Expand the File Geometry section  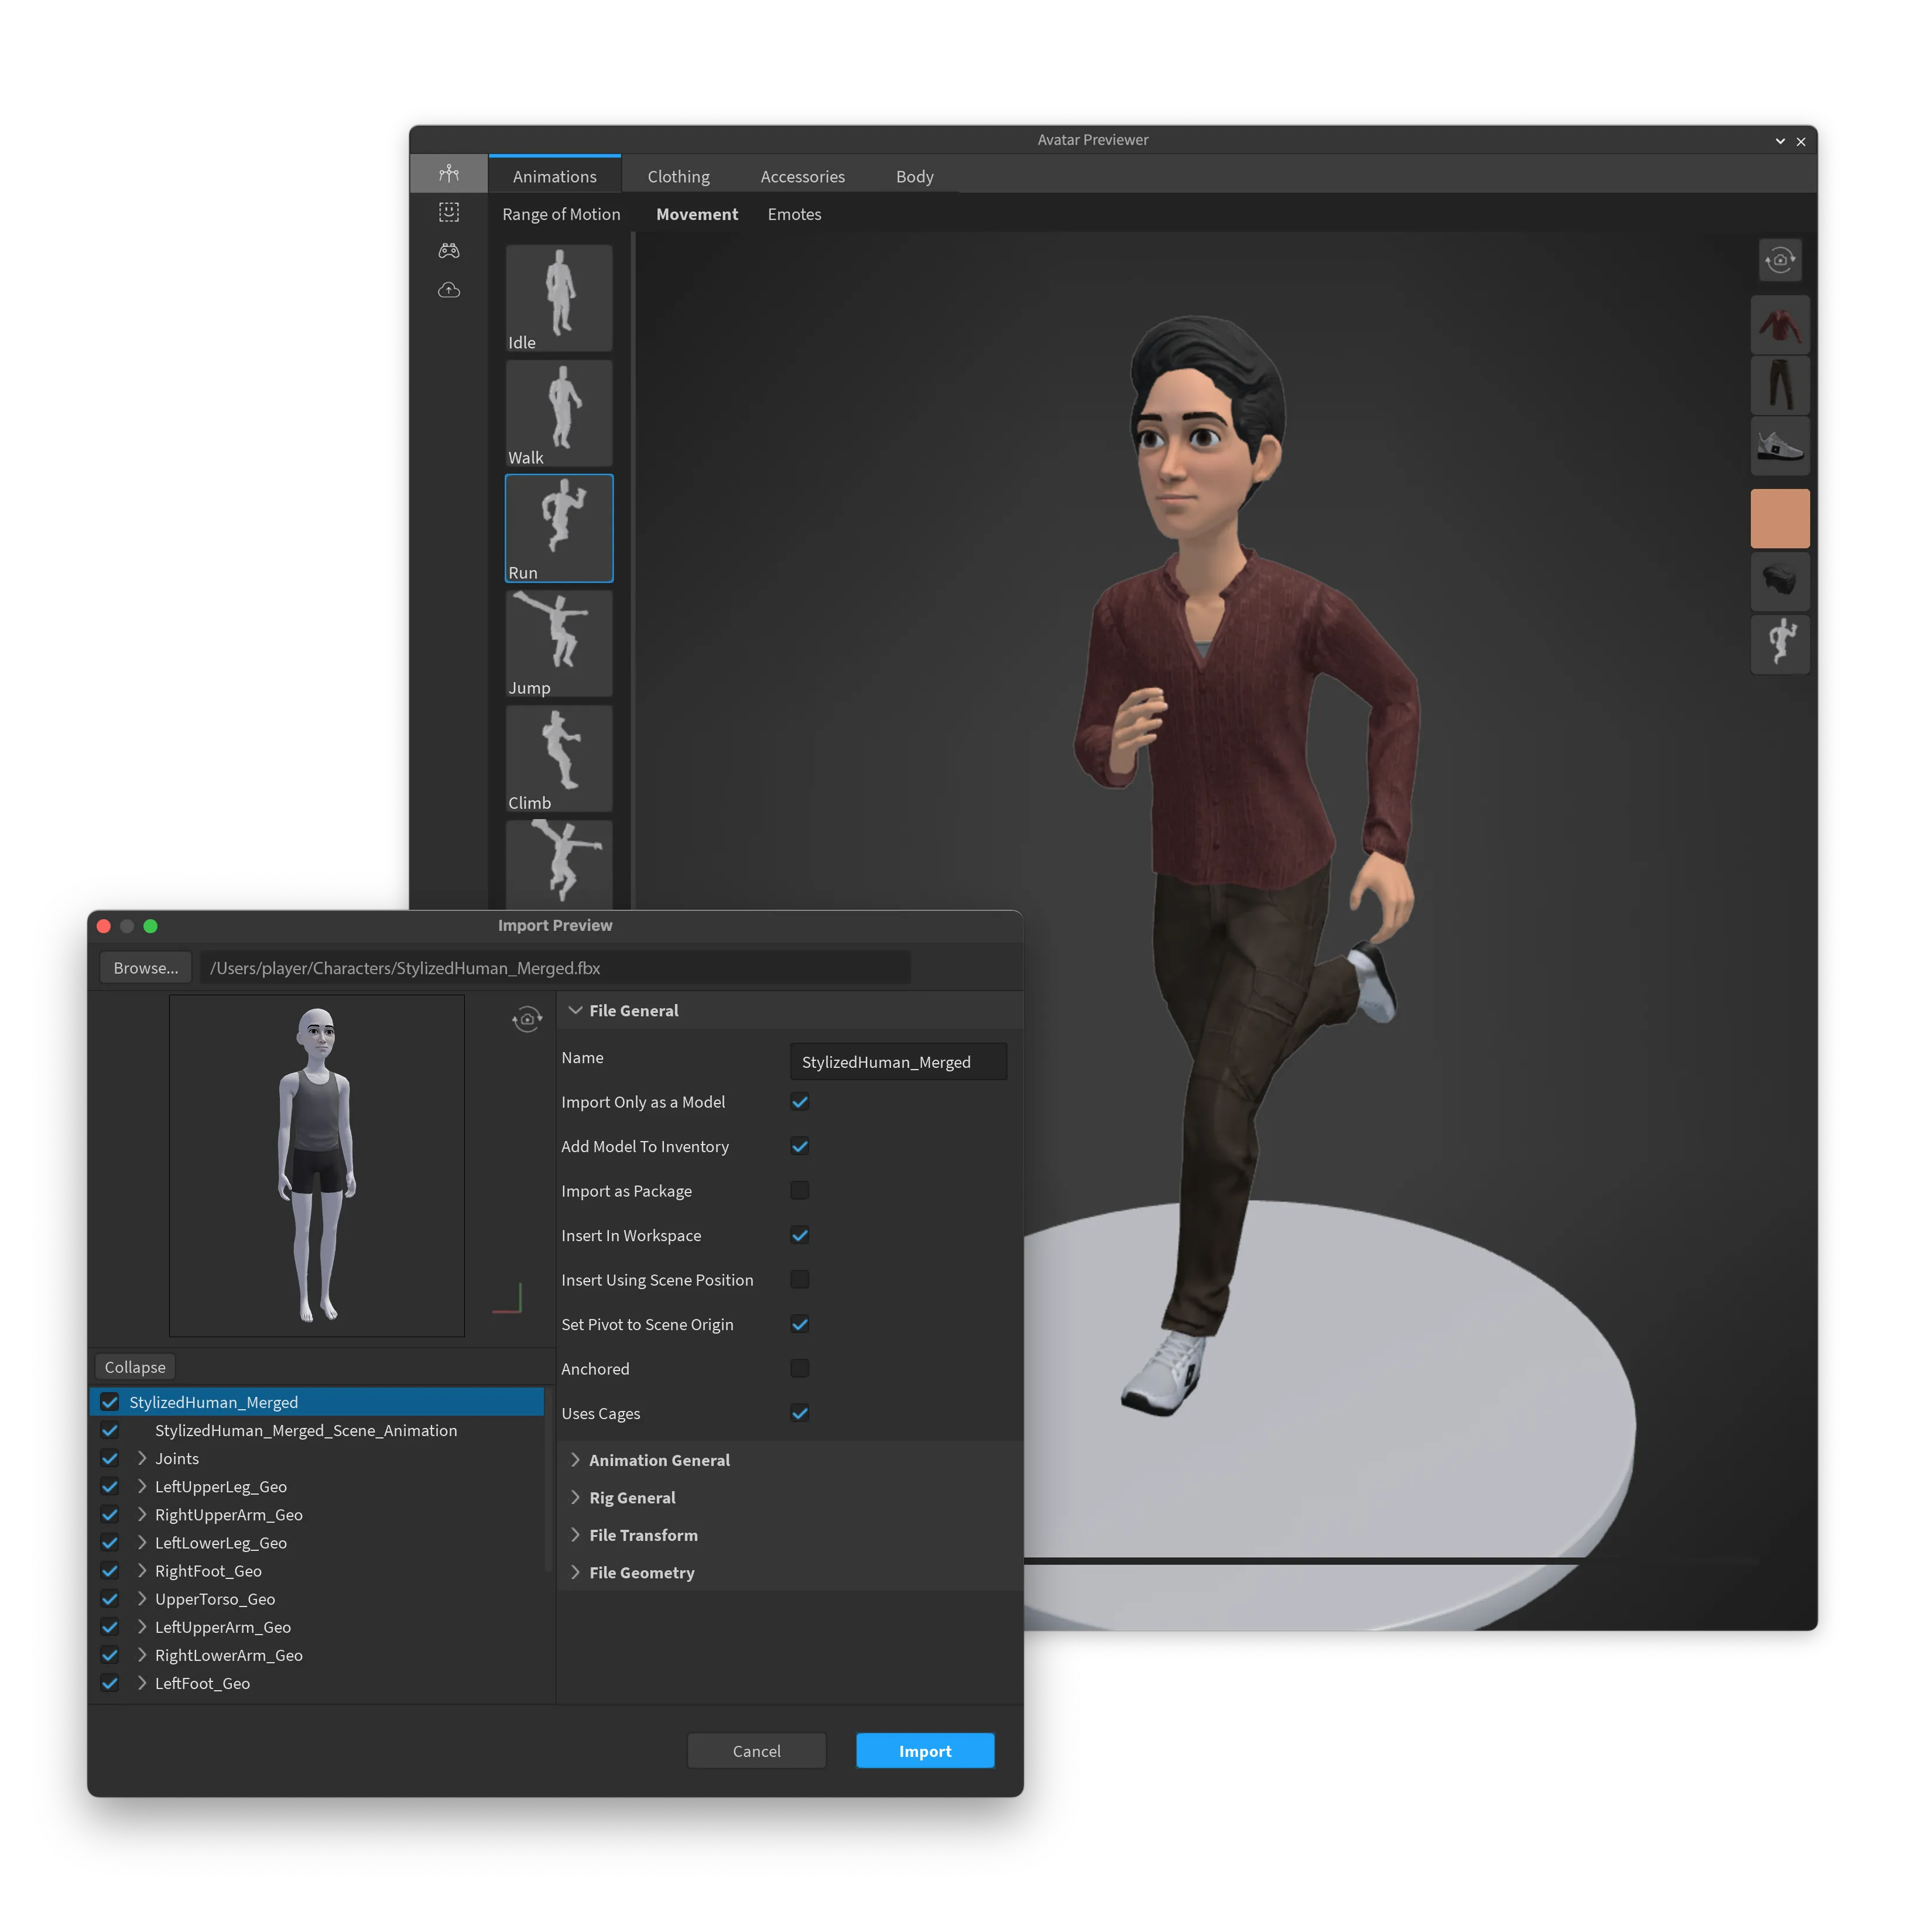[575, 1572]
